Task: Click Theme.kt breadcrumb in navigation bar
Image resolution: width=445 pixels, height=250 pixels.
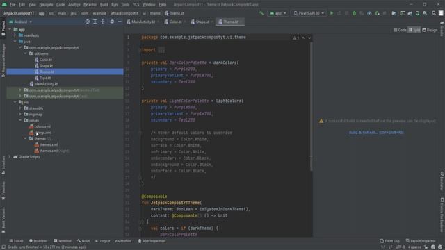Action: pyautogui.click(x=174, y=13)
